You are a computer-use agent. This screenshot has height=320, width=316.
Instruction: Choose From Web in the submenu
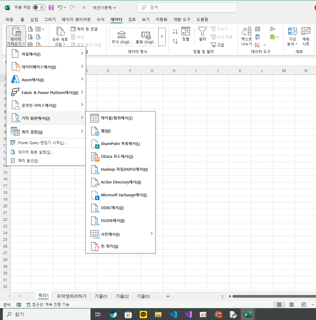(106, 131)
